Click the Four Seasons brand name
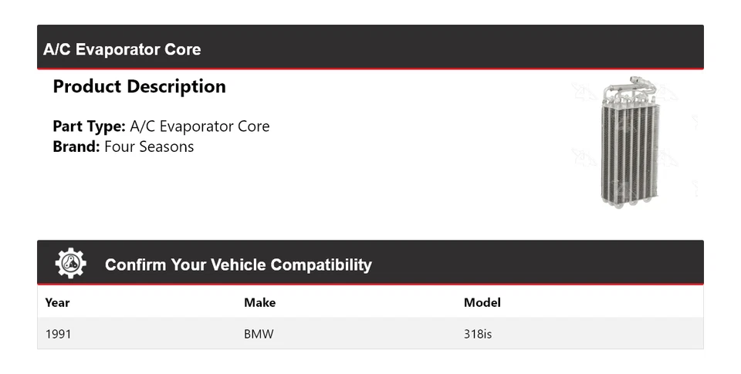741x374 pixels. pos(149,147)
